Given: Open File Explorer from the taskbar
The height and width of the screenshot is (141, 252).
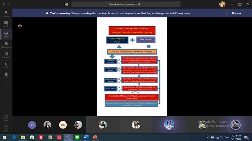Looking at the screenshot, I should (23, 137).
